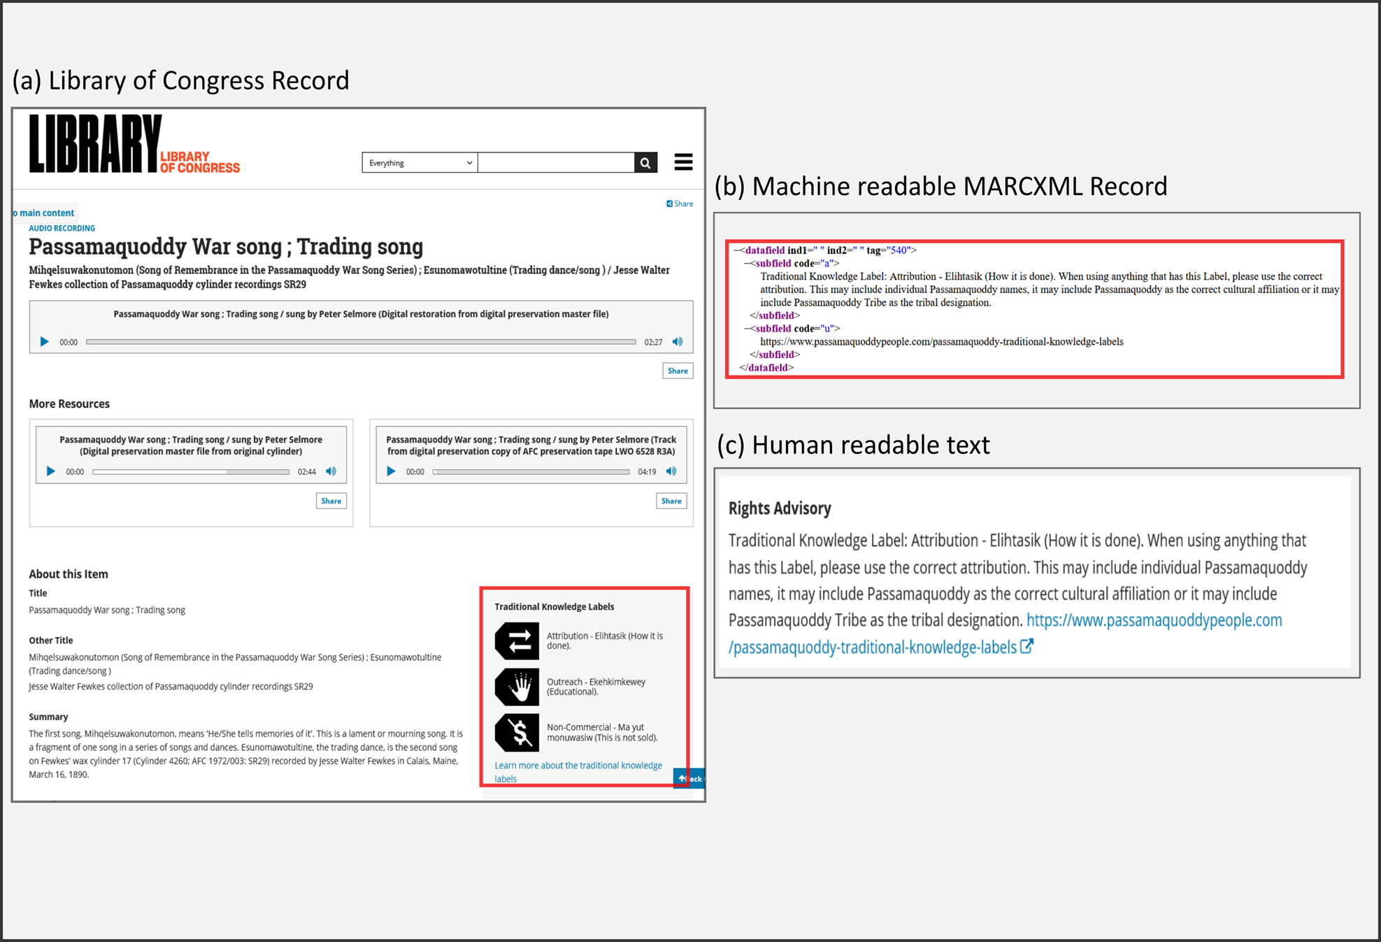1381x942 pixels.
Task: Click the Non-Commercial - Ma yut monuwasiw text
Action: (602, 732)
